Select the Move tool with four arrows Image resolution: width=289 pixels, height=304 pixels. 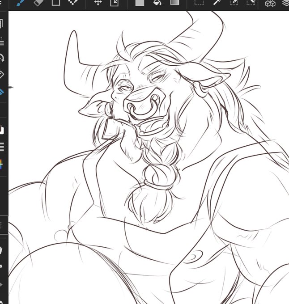[x=98, y=3]
